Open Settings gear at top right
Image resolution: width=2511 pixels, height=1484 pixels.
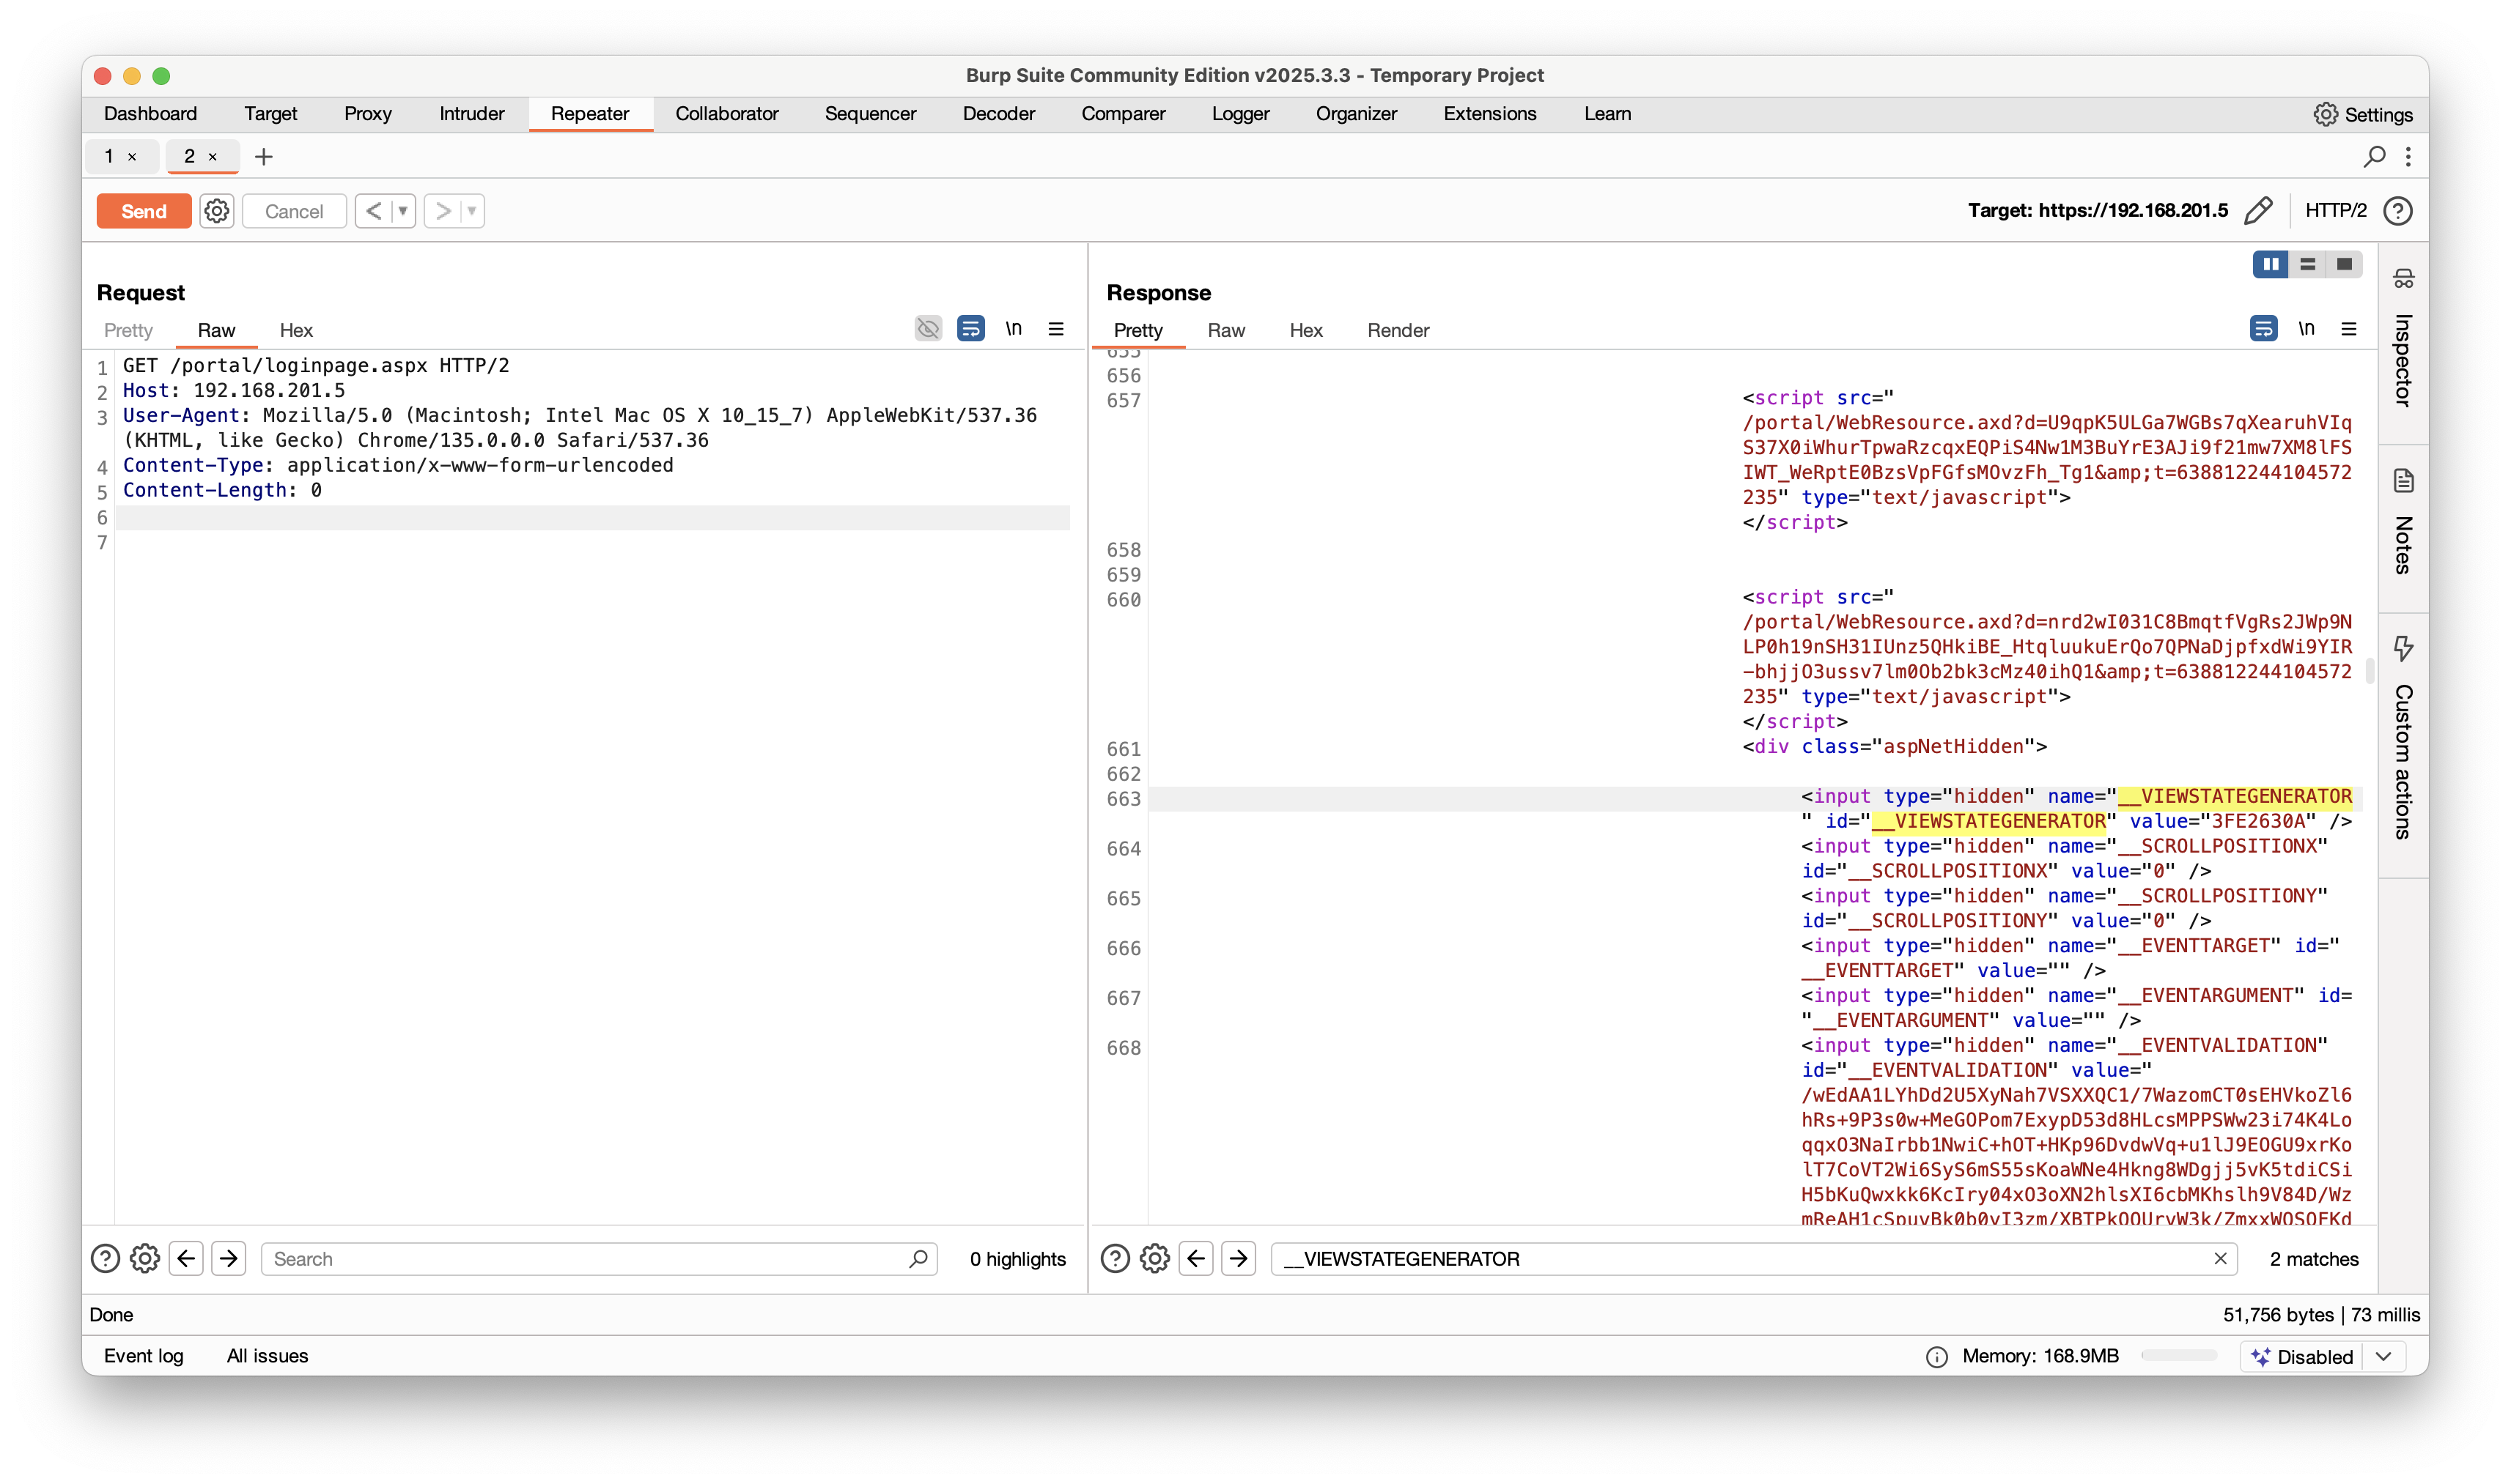[2326, 114]
